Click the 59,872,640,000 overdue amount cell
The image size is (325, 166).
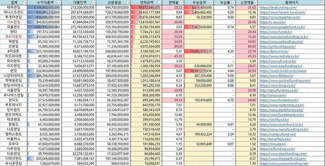(x=146, y=7)
